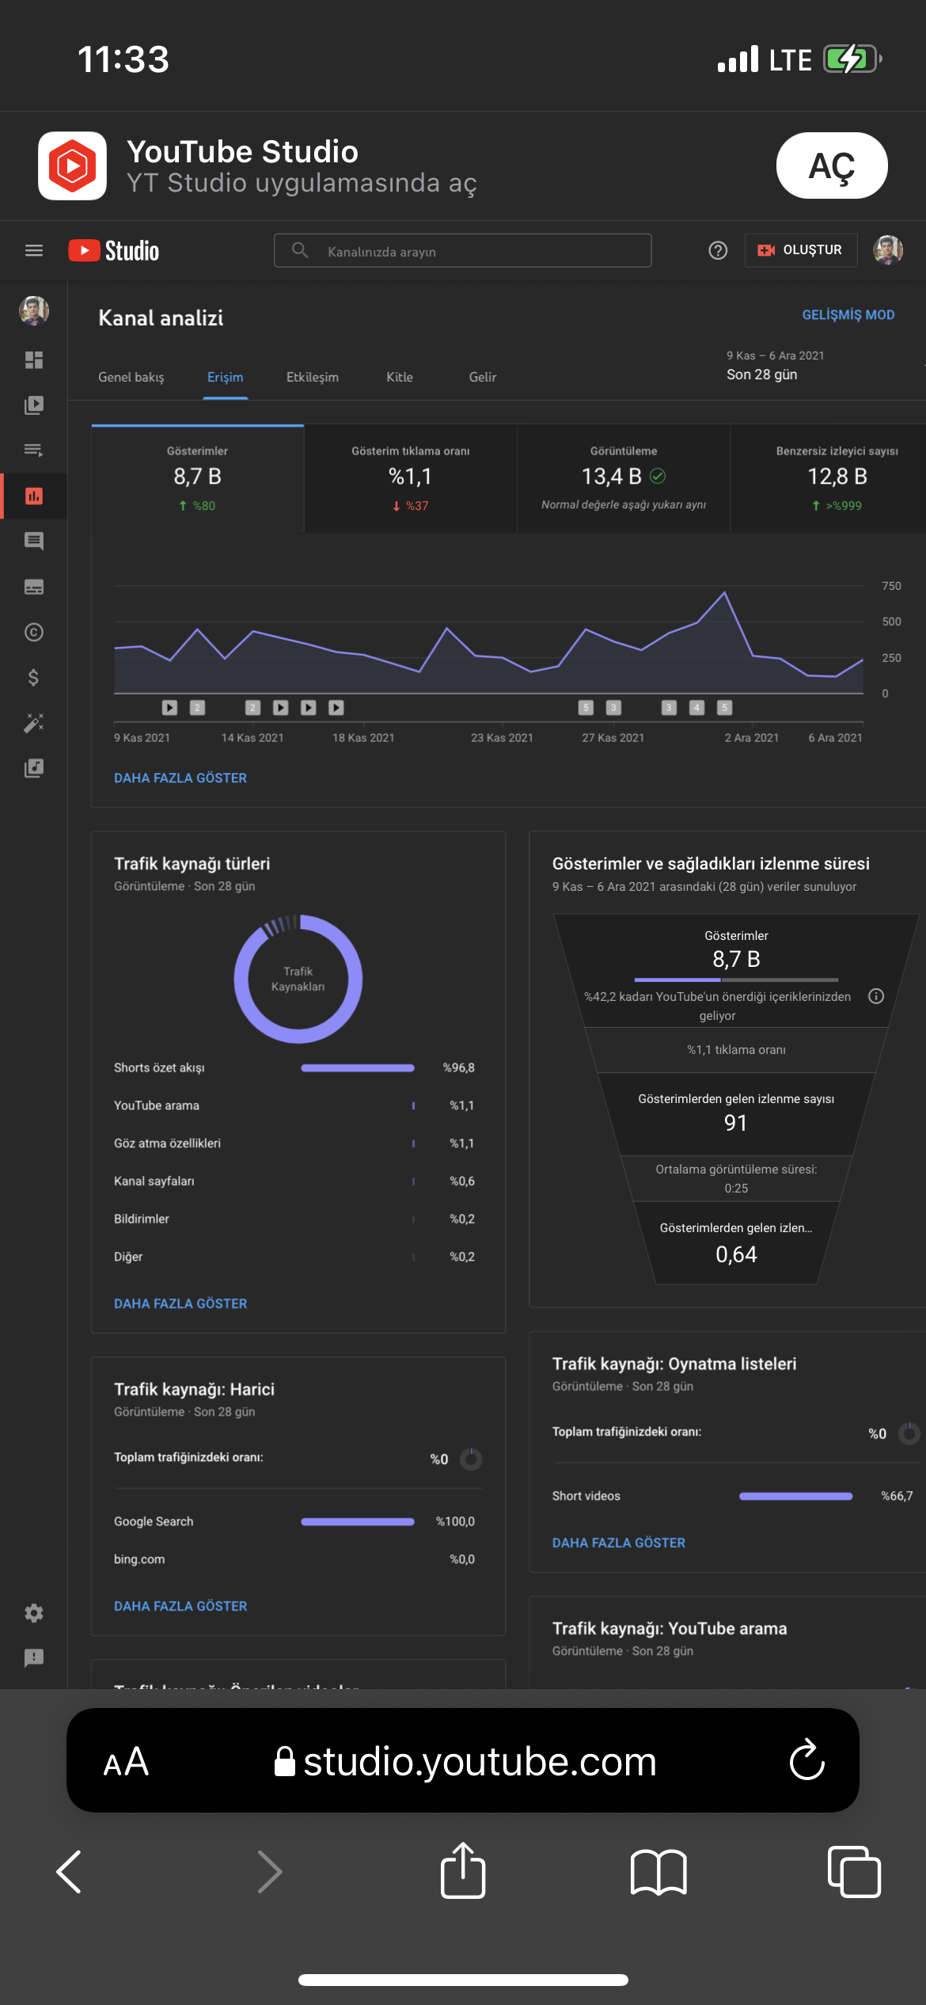
Task: Click info icon beside YouTube önerdiği text
Action: pyautogui.click(x=876, y=996)
